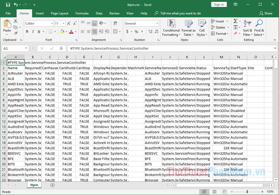Open the Font Color dropdown arrow
The width and height of the screenshot is (279, 195).
(x=76, y=32)
